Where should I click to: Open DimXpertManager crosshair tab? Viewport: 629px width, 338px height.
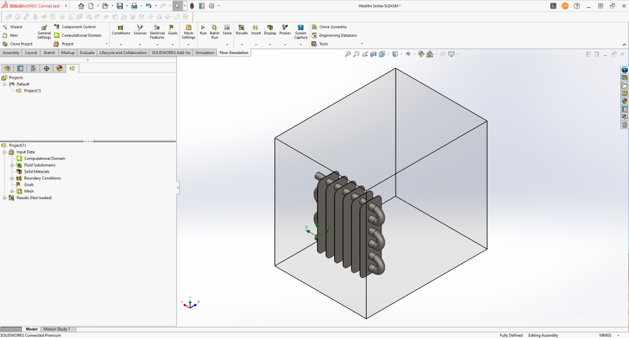click(x=47, y=68)
